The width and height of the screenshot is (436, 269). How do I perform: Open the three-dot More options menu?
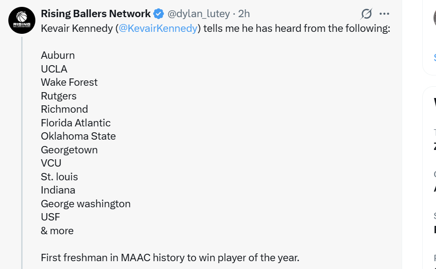(x=384, y=14)
